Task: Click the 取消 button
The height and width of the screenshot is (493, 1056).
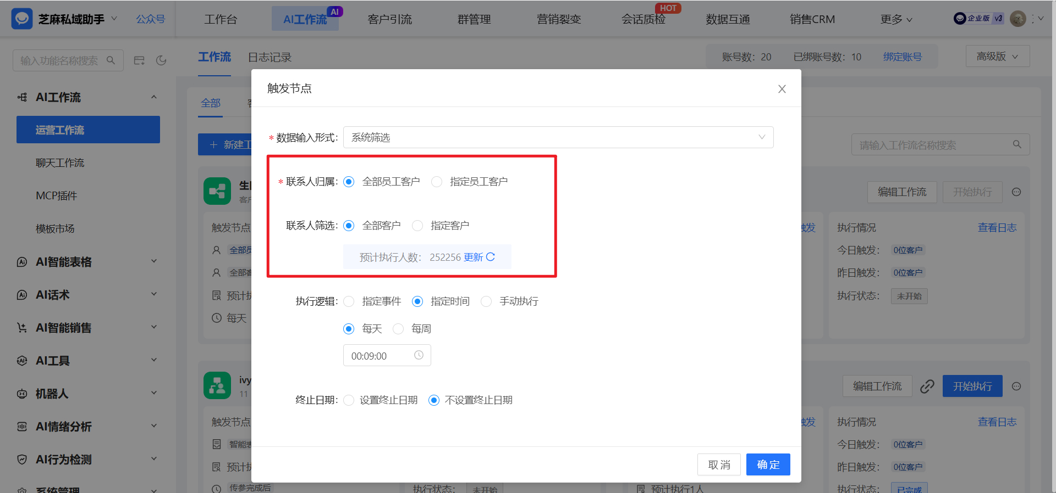Action: tap(719, 464)
